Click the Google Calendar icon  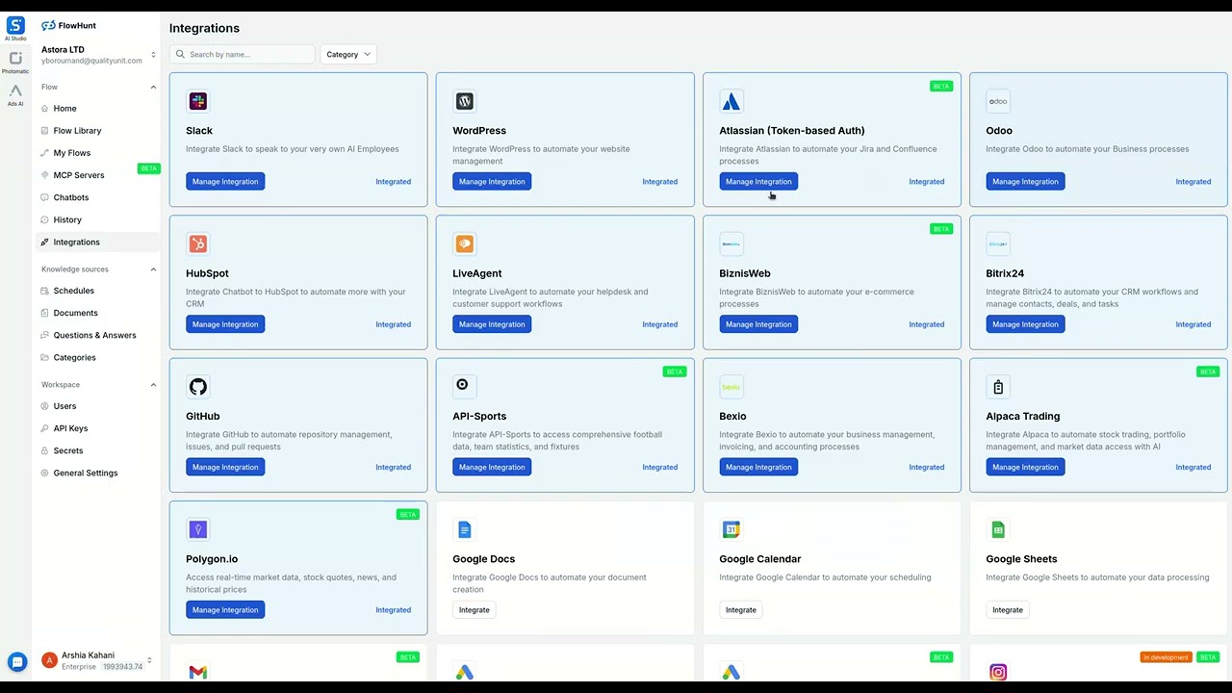(731, 529)
